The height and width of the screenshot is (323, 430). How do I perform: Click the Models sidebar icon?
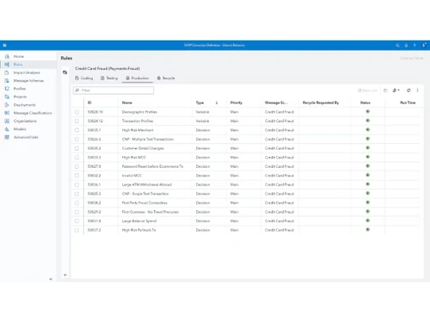7,129
